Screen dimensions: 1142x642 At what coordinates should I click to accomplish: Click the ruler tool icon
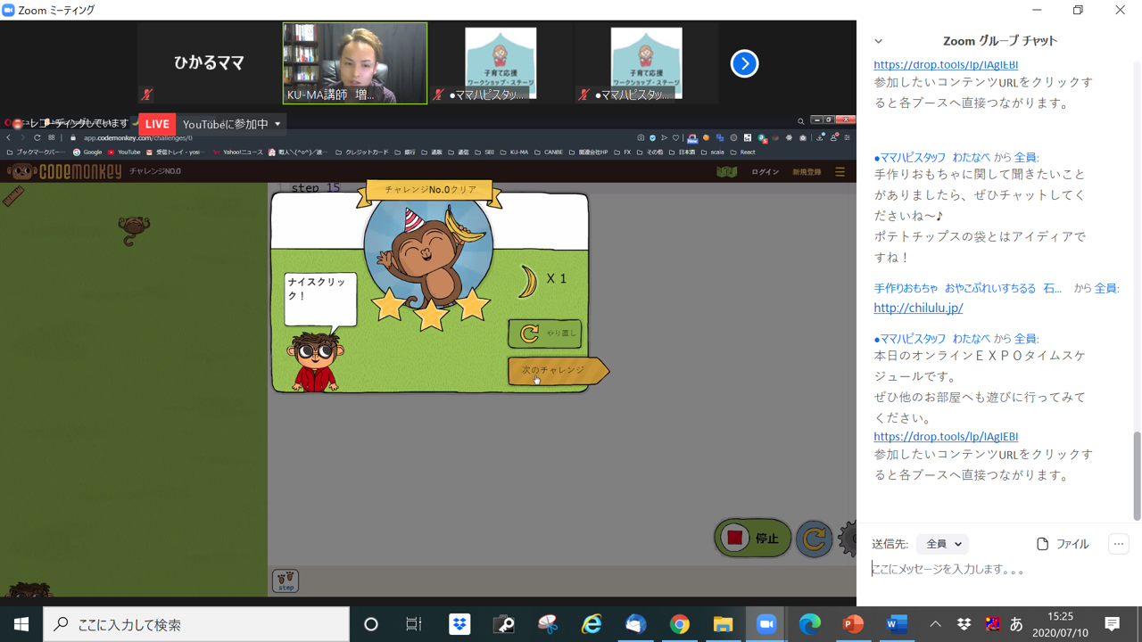[x=13, y=195]
